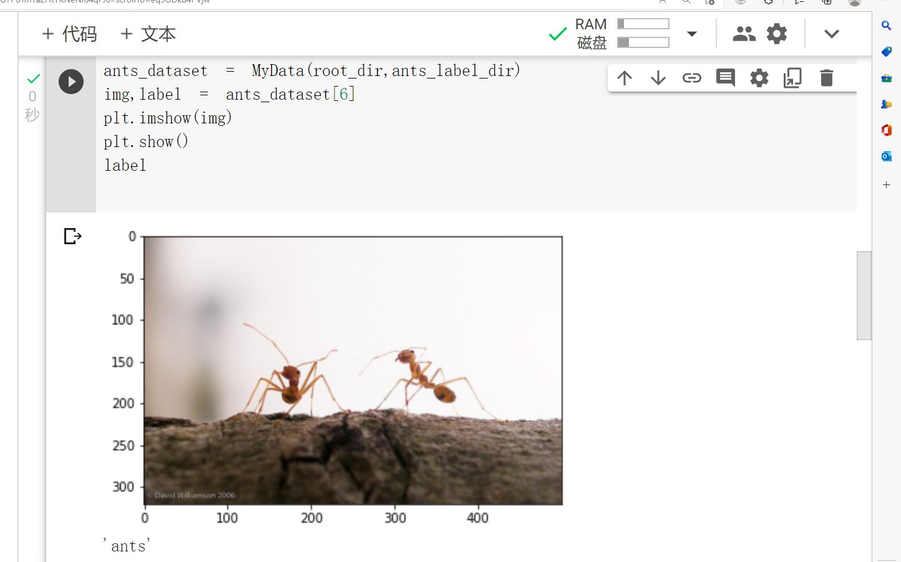Add sidebar app with plus icon

click(886, 185)
